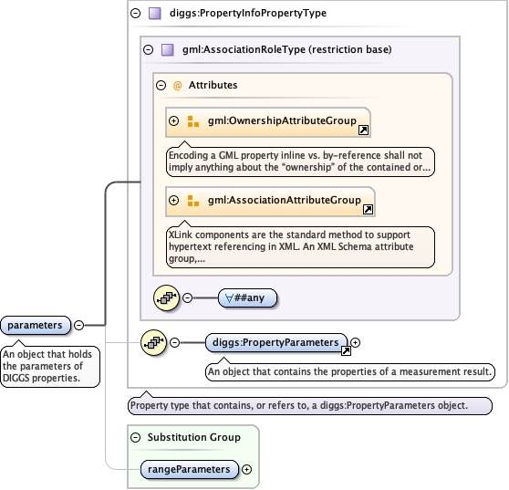Expand gml:OwnershipAttributeGroup
The height and width of the screenshot is (490, 509).
pyautogui.click(x=174, y=121)
